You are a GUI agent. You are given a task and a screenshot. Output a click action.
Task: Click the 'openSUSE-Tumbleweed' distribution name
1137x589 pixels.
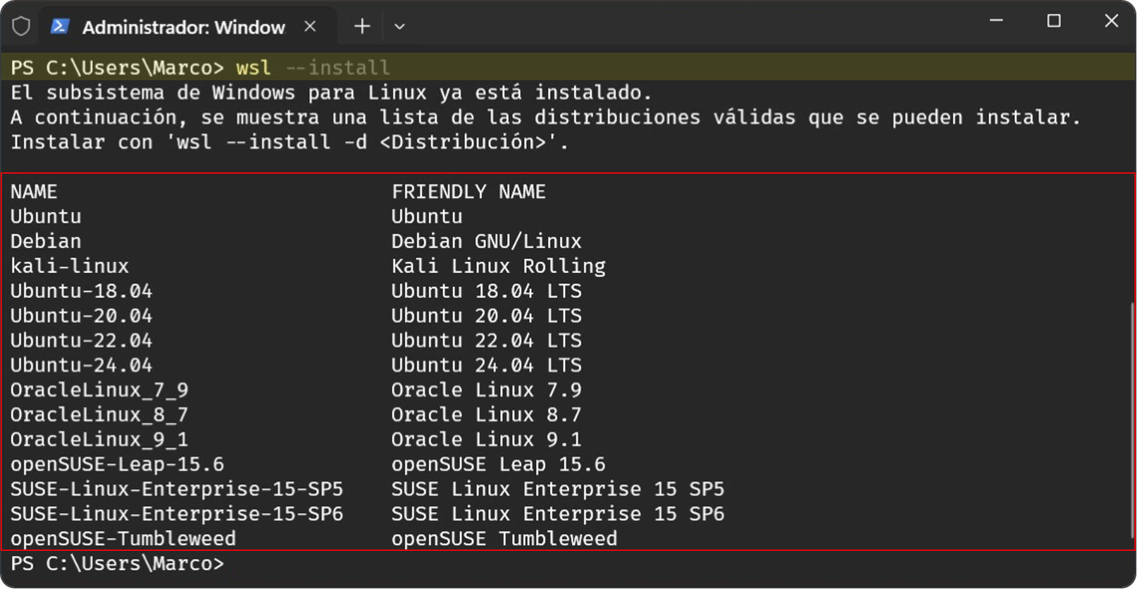click(123, 539)
